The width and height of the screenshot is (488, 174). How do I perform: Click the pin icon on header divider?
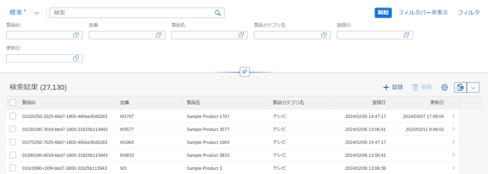coord(244,72)
